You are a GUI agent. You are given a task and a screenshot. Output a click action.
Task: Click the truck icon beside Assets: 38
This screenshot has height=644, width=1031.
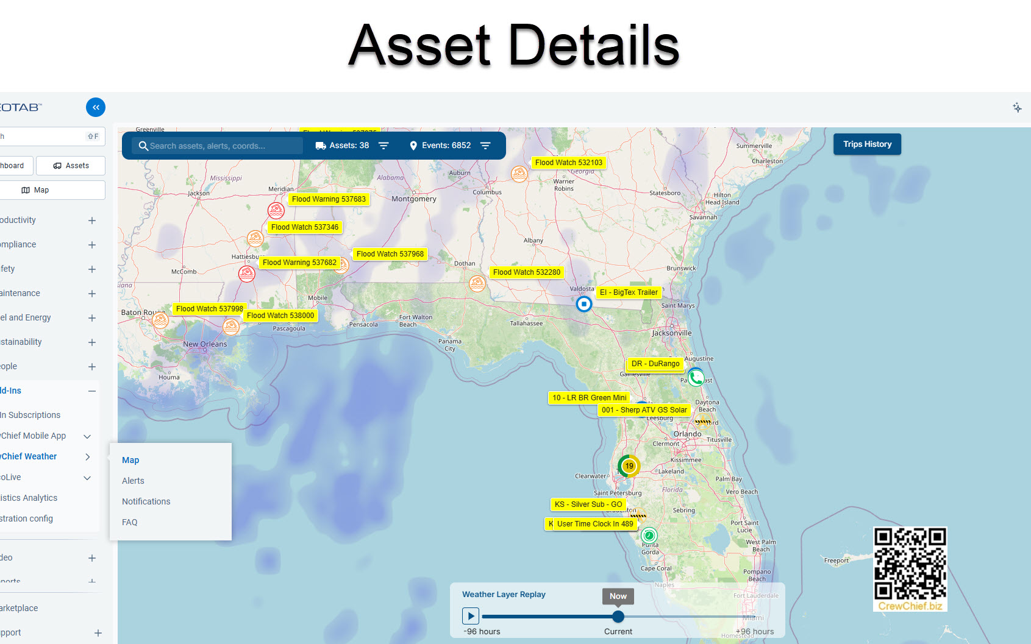(x=321, y=146)
